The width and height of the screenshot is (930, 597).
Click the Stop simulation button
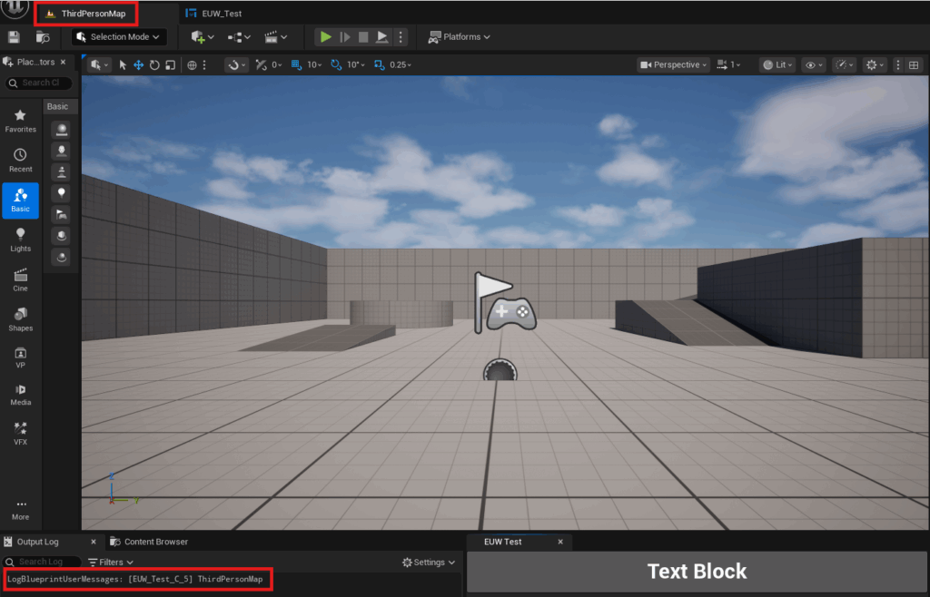[x=363, y=37]
